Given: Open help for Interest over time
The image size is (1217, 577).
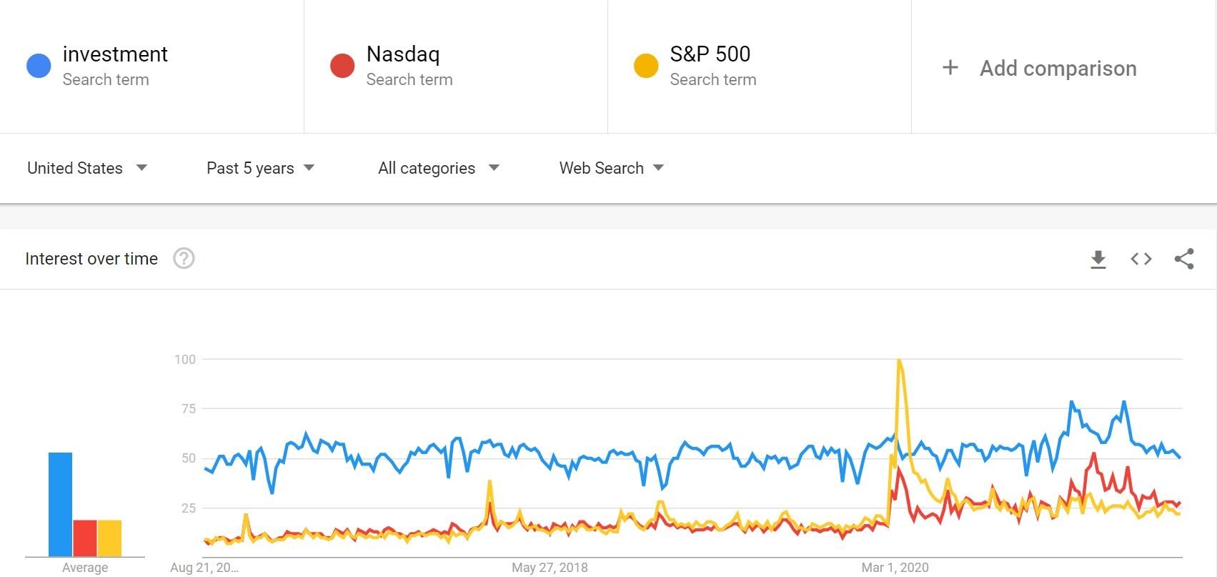Looking at the screenshot, I should (x=184, y=259).
